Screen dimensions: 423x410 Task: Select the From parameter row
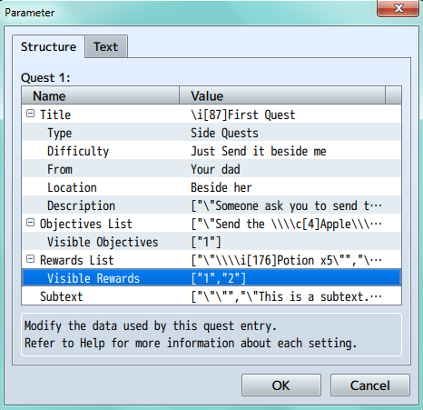(211, 168)
